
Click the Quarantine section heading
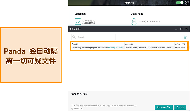tap(137, 14)
